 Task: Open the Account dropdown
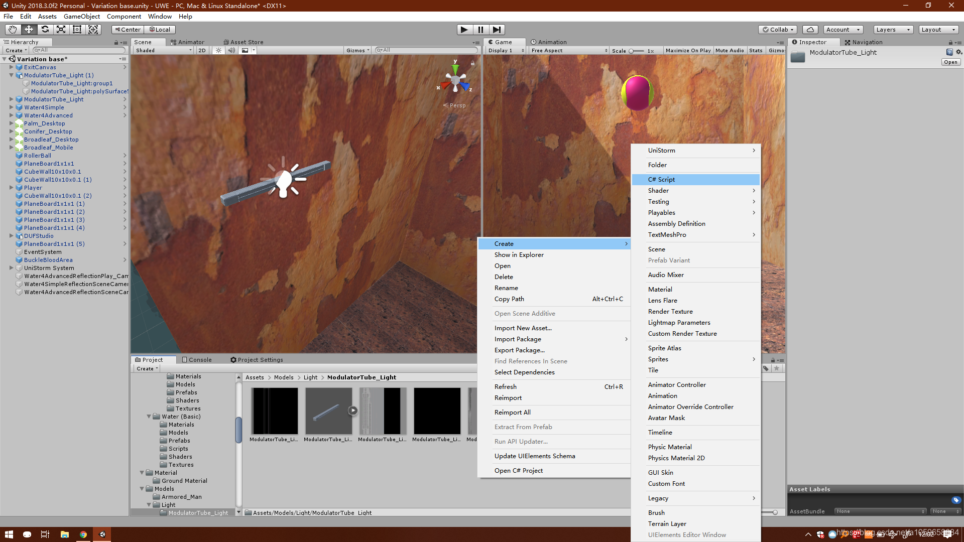tap(843, 30)
